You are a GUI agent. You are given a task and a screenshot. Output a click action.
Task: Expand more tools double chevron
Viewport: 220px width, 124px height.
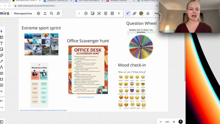[x=119, y=13]
